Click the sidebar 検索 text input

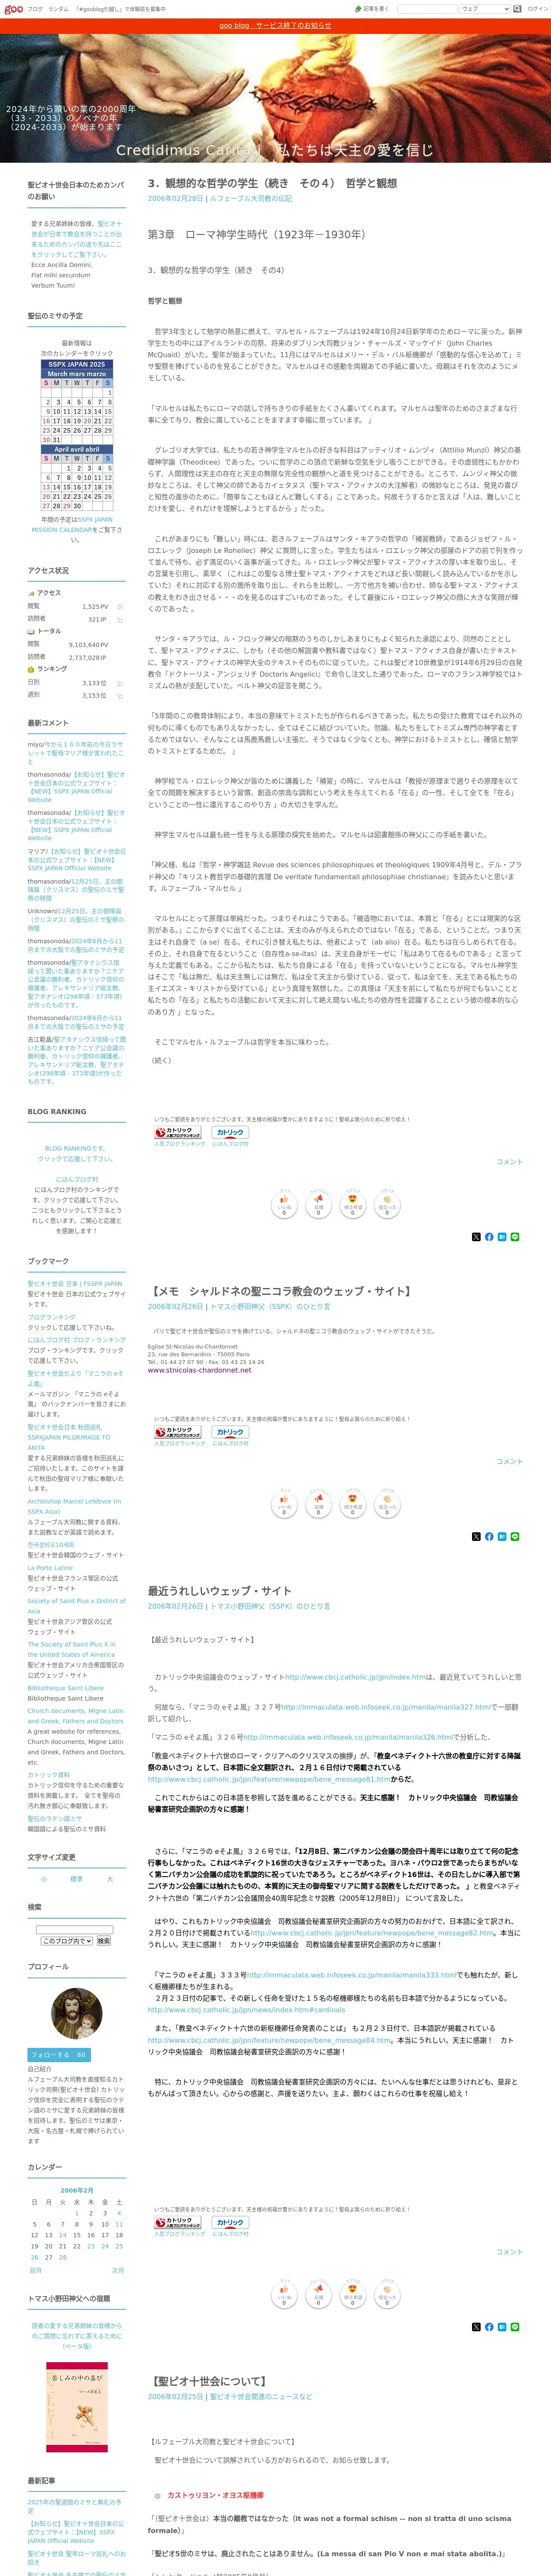pyautogui.click(x=75, y=1930)
